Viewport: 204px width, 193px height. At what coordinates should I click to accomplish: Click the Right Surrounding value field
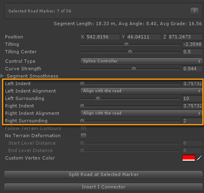[192, 121]
